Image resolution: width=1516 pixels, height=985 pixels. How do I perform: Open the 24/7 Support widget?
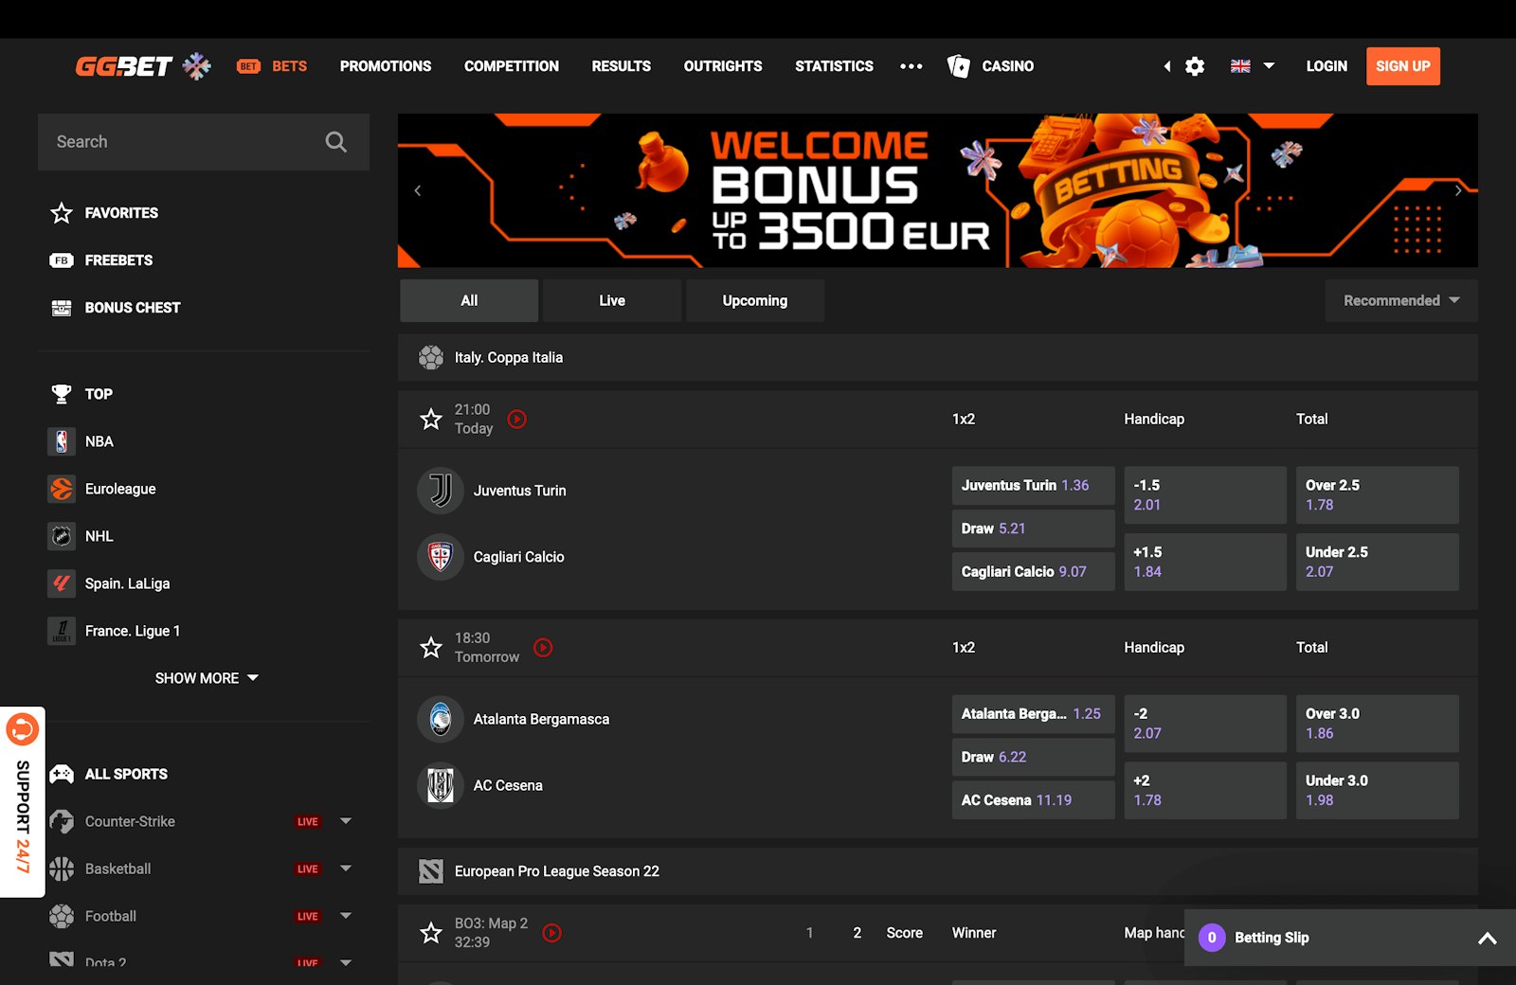click(x=24, y=805)
